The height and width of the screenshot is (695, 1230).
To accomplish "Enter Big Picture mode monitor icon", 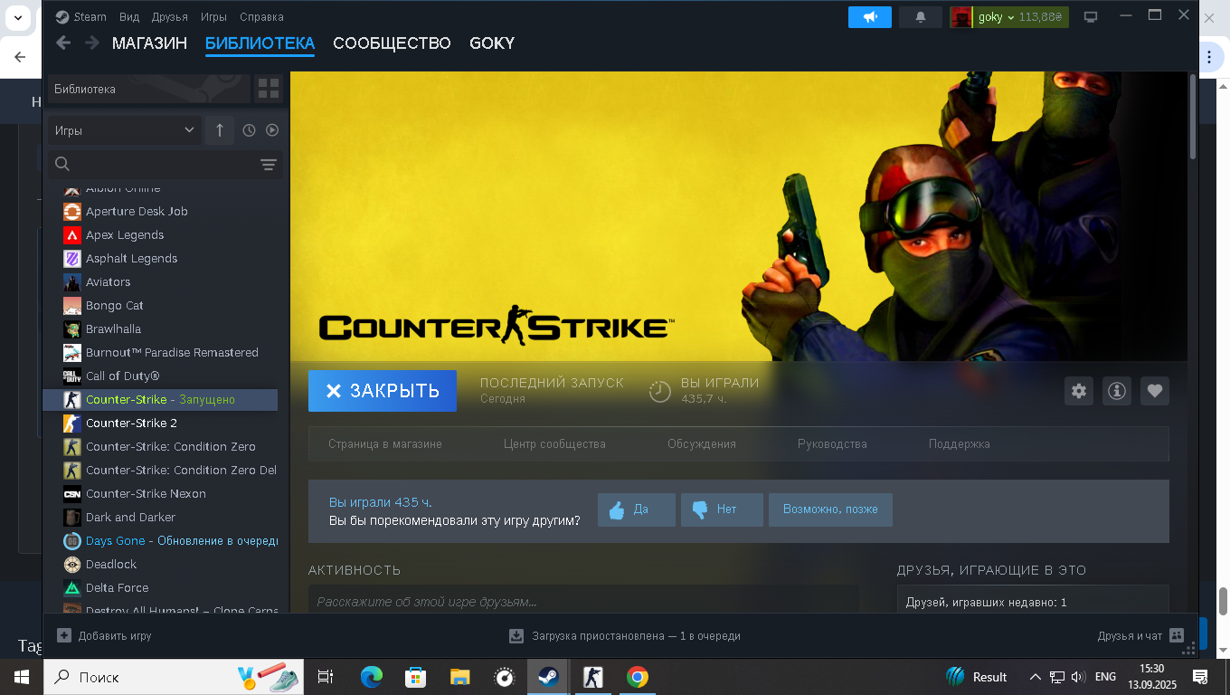I will pyautogui.click(x=1091, y=17).
